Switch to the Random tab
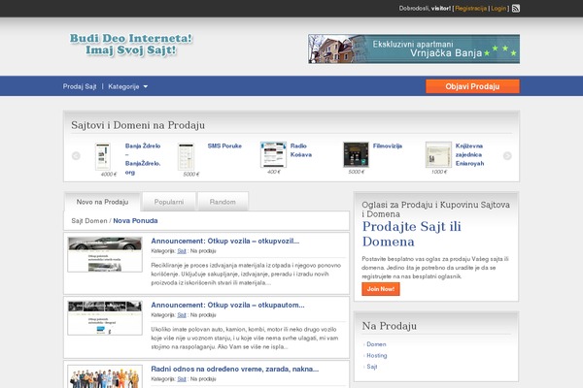The height and width of the screenshot is (388, 583). pos(223,202)
